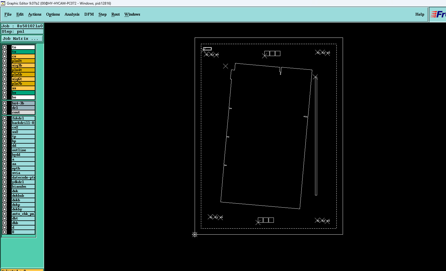Image resolution: width=446 pixels, height=271 pixels.
Task: Click the Frontline logo icon
Action: coord(438,14)
